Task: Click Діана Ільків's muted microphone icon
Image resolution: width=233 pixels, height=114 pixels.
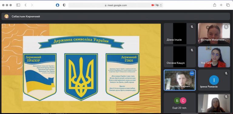Action: [x=192, y=27]
